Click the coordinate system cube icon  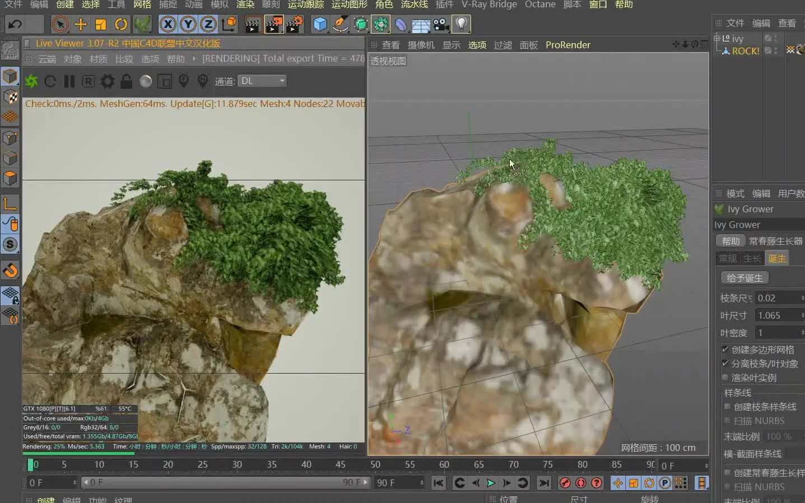pos(230,24)
